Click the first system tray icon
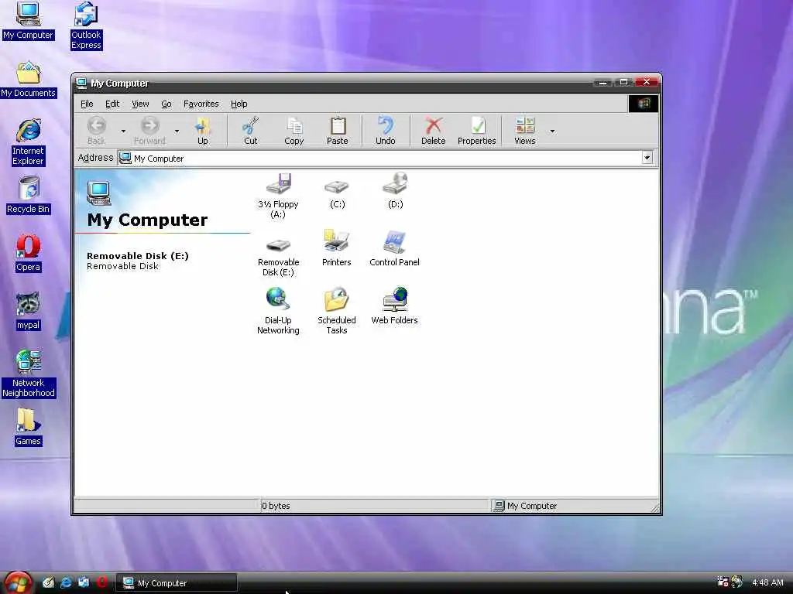Image resolution: width=793 pixels, height=594 pixels. [x=723, y=582]
